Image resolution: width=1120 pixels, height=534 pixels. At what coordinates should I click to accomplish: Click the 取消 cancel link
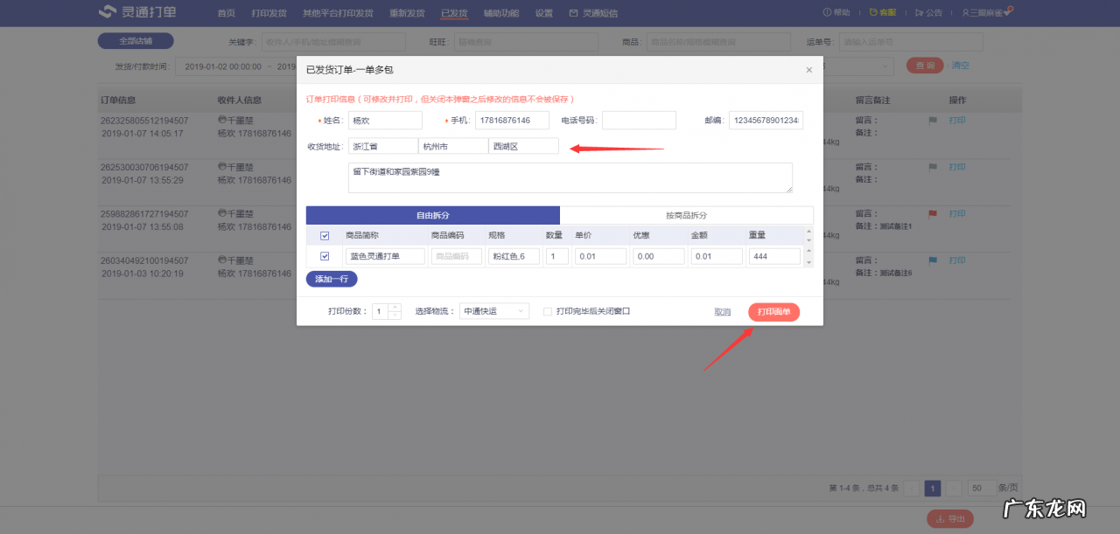[722, 311]
